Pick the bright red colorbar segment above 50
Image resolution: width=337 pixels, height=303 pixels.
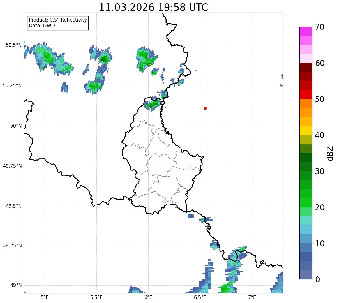[x=306, y=94]
